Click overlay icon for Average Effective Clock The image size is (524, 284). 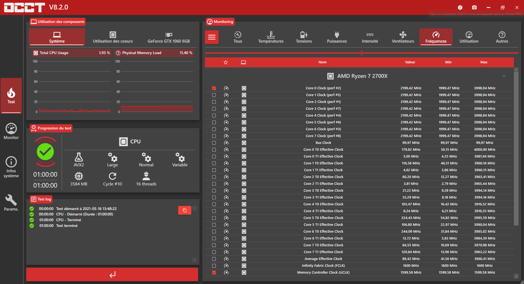pyautogui.click(x=244, y=259)
